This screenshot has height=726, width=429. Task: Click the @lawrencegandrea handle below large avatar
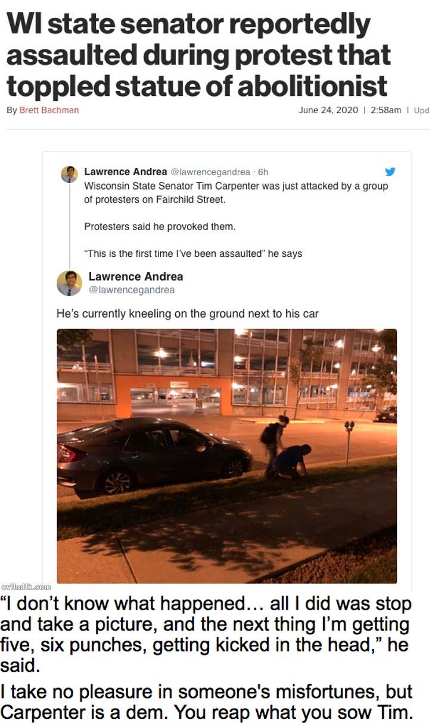point(132,290)
